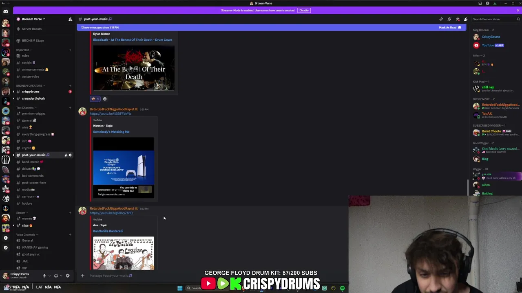Toggle notification settings bell in channel header
Image resolution: width=522 pixels, height=293 pixels.
click(449, 19)
